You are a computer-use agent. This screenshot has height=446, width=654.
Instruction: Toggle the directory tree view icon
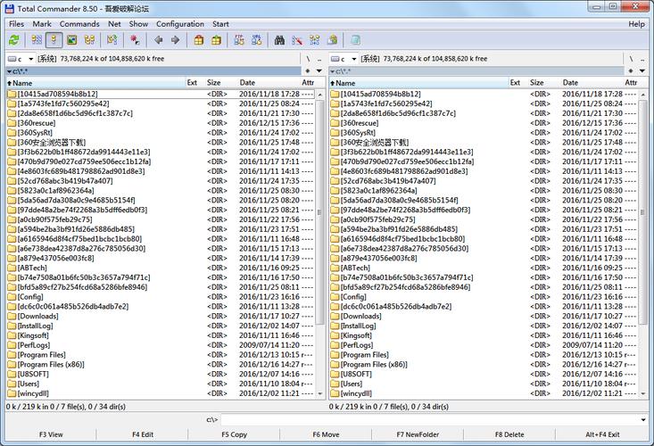point(89,40)
